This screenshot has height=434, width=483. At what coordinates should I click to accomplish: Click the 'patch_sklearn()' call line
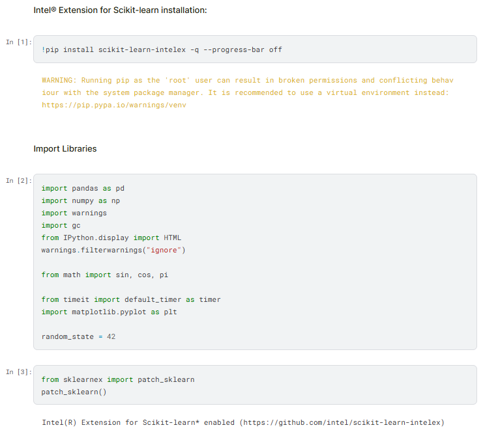[x=74, y=392]
